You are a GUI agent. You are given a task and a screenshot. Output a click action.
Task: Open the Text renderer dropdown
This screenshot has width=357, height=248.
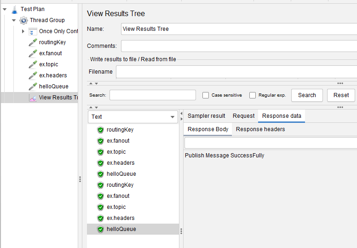click(x=133, y=117)
